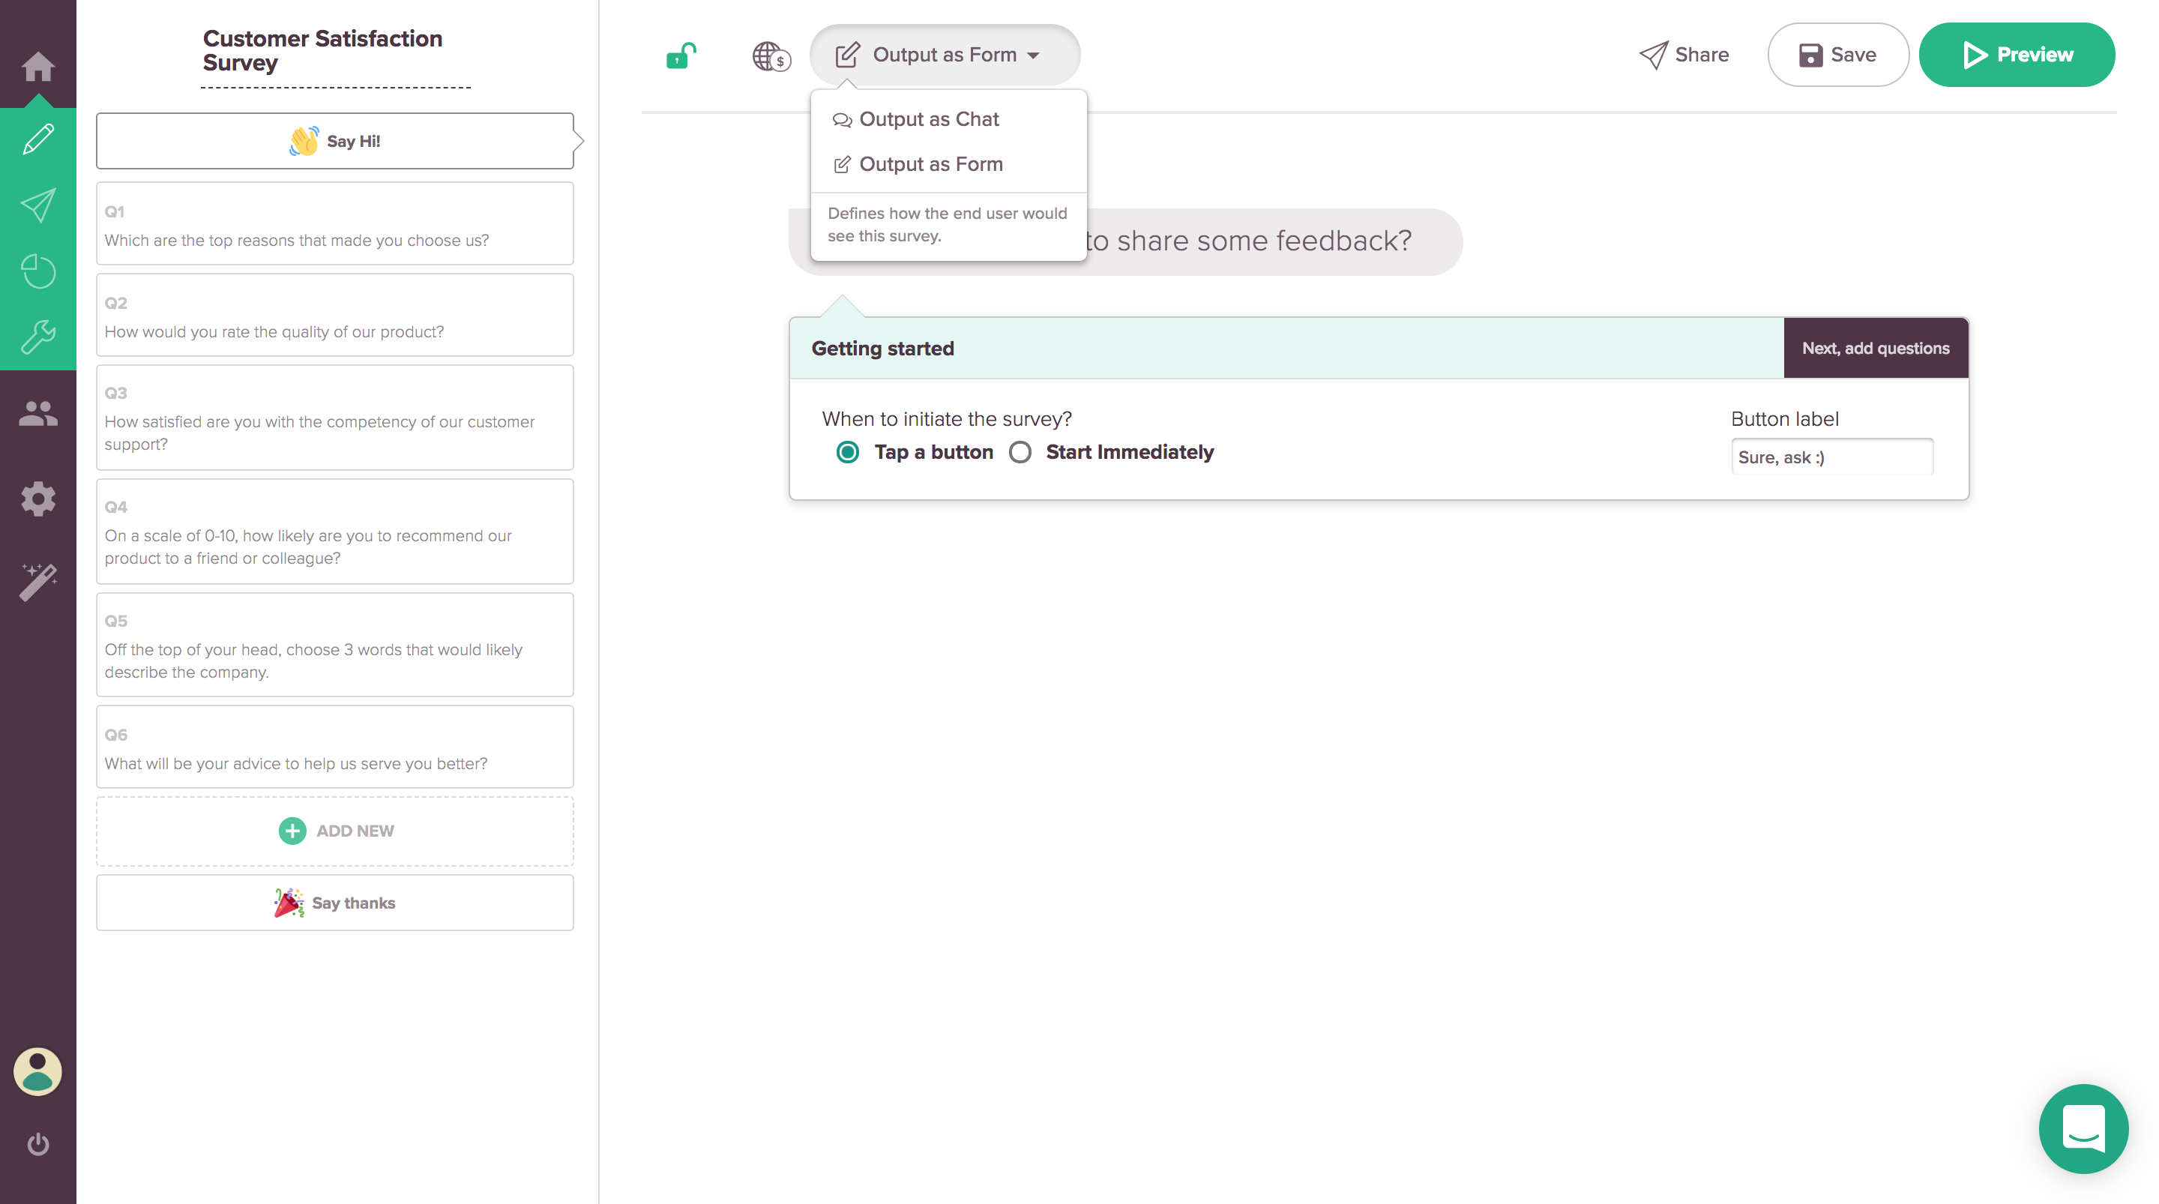Open the Audience people icon
Screen dimensions: 2159x1204
pyautogui.click(x=37, y=413)
